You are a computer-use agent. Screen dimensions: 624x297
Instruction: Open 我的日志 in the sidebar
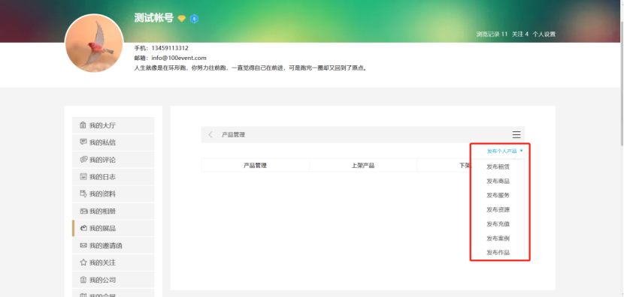point(113,177)
